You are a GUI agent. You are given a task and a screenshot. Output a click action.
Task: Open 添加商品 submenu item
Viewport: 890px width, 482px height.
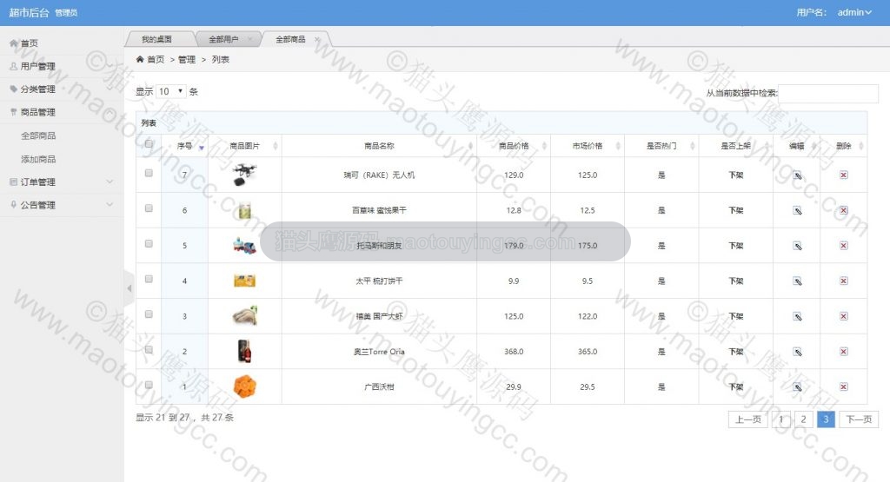point(38,159)
